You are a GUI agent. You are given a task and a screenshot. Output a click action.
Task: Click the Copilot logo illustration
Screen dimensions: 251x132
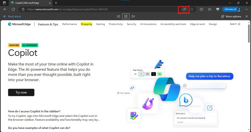pyautogui.click(x=167, y=89)
